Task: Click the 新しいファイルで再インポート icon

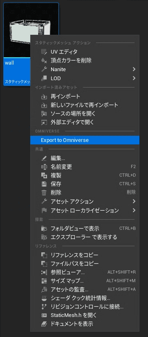Action: [x=44, y=105]
